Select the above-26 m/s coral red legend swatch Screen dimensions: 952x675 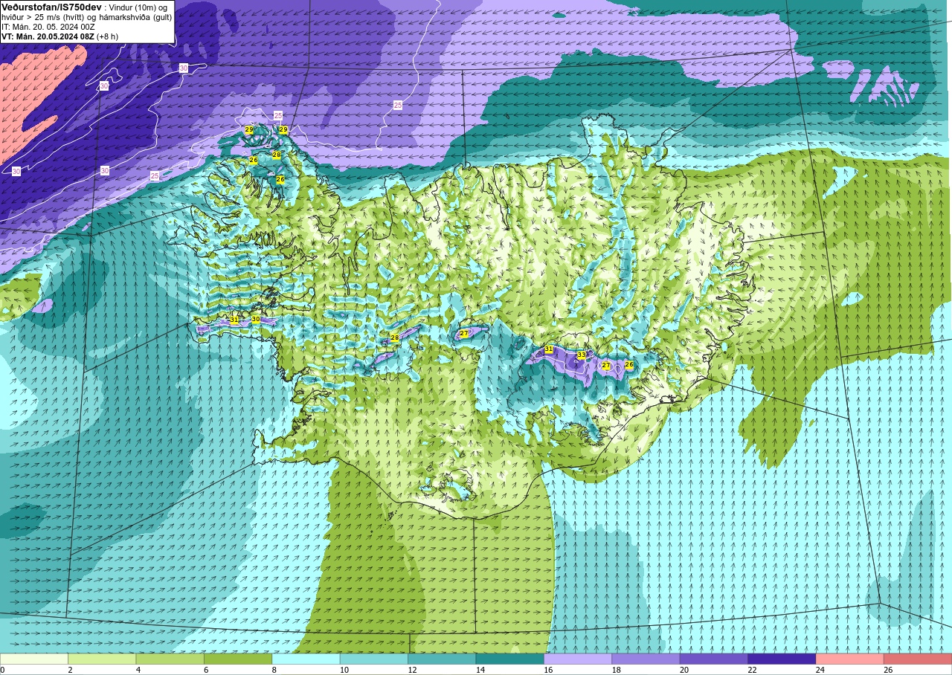(918, 659)
